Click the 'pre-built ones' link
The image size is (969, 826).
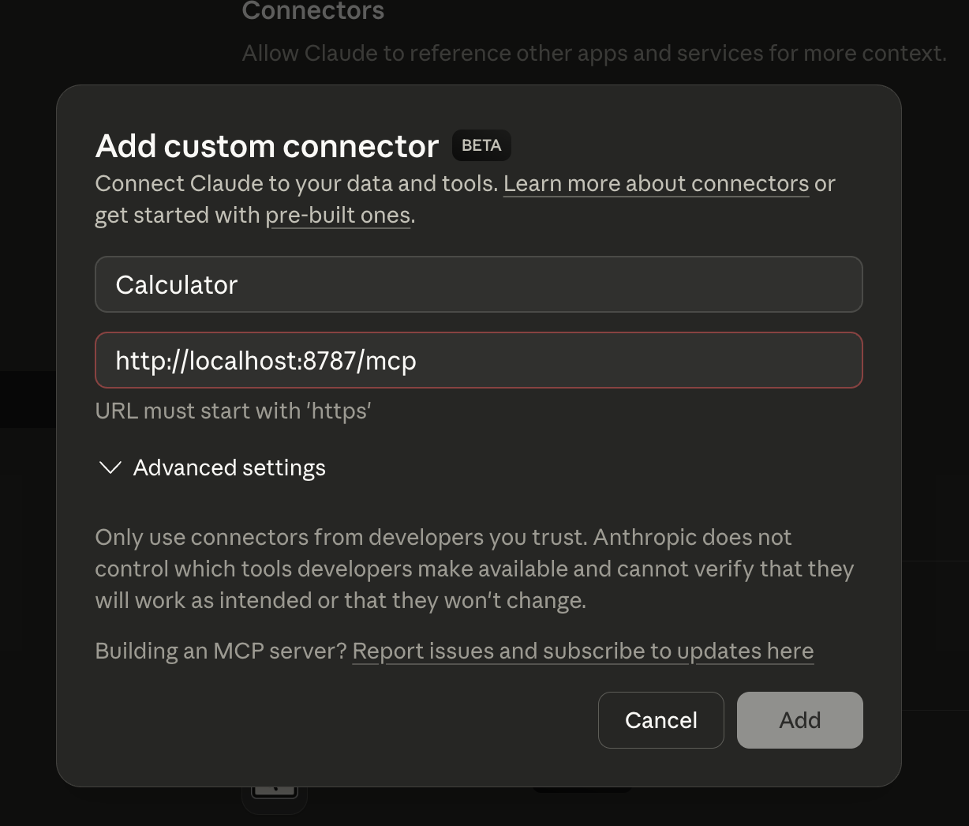click(338, 215)
